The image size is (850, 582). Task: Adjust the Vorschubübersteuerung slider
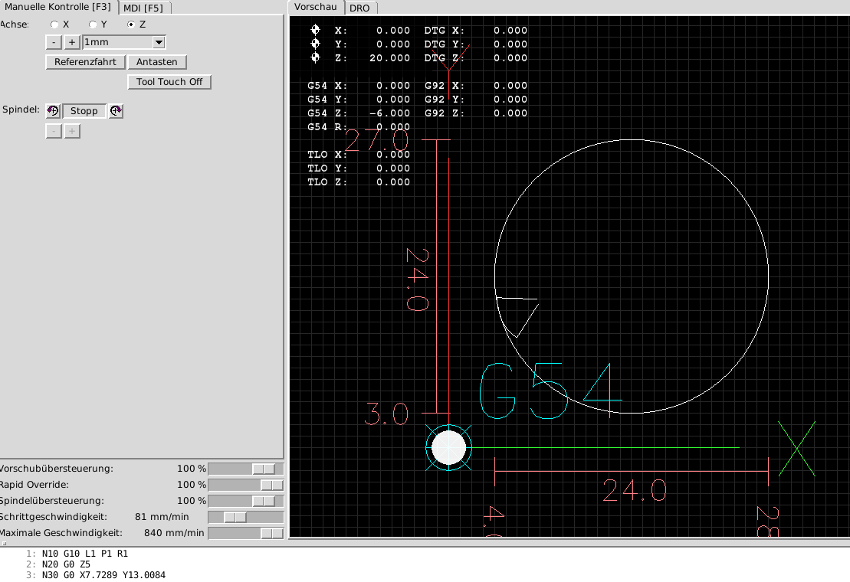pyautogui.click(x=245, y=468)
